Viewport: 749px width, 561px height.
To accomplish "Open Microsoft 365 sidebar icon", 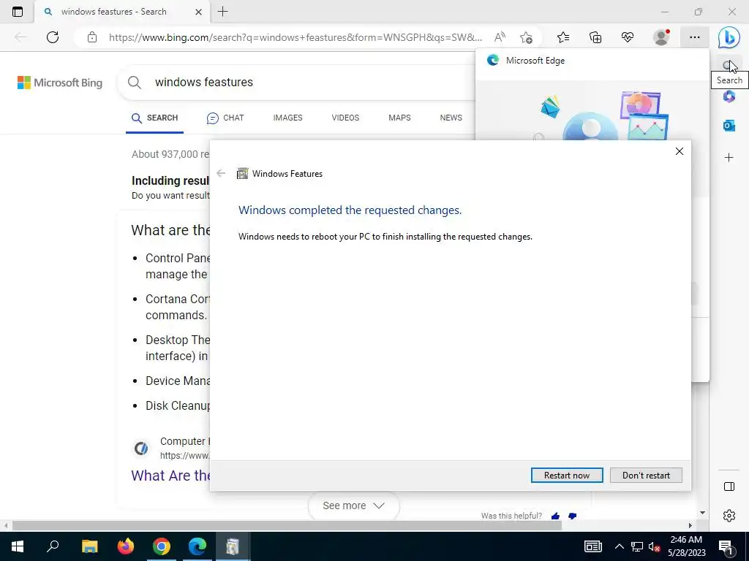I will click(x=729, y=96).
